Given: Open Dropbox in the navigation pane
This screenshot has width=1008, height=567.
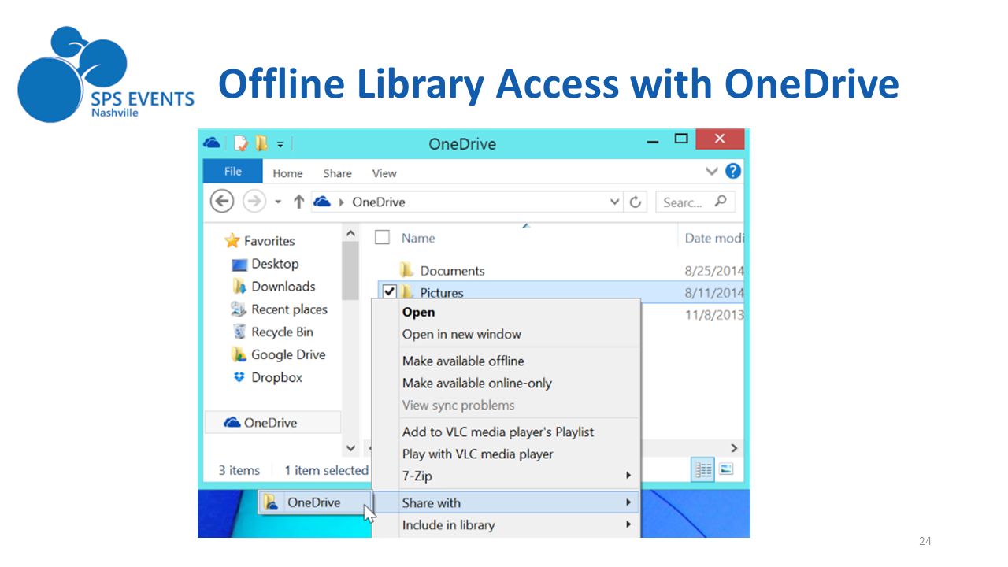Looking at the screenshot, I should (276, 377).
